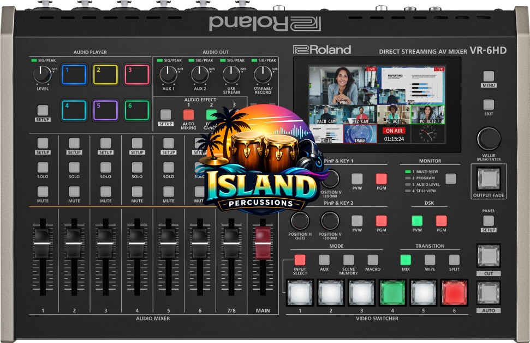This screenshot has height=343, width=530.
Task: Tap pink audio player pad 3
Action: tap(137, 75)
